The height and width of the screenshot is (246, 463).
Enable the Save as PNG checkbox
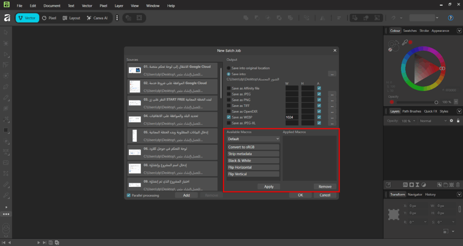[229, 99]
